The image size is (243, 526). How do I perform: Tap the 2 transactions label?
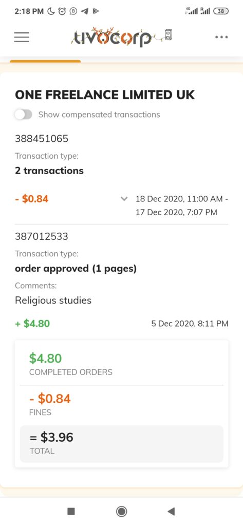pos(49,171)
